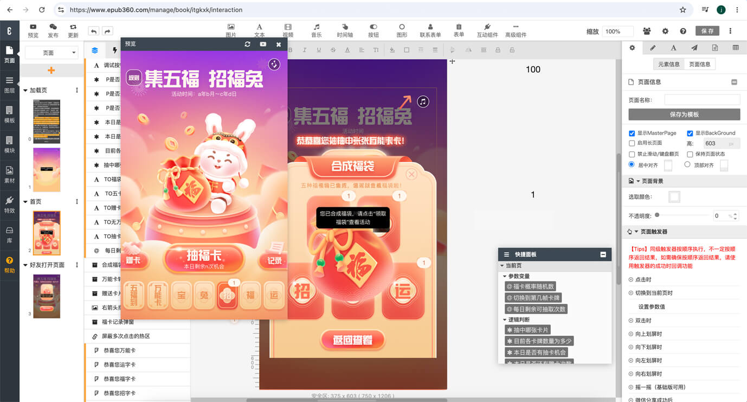Screen dimensions: 747x402
Task: Open the settings gear in top toolbar
Action: (x=665, y=31)
